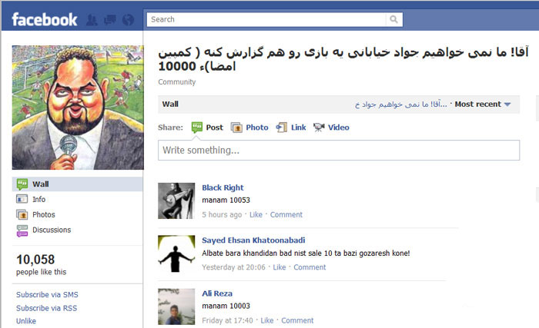
Task: Open Ali Reza's profile thumbnail
Action: click(x=176, y=306)
